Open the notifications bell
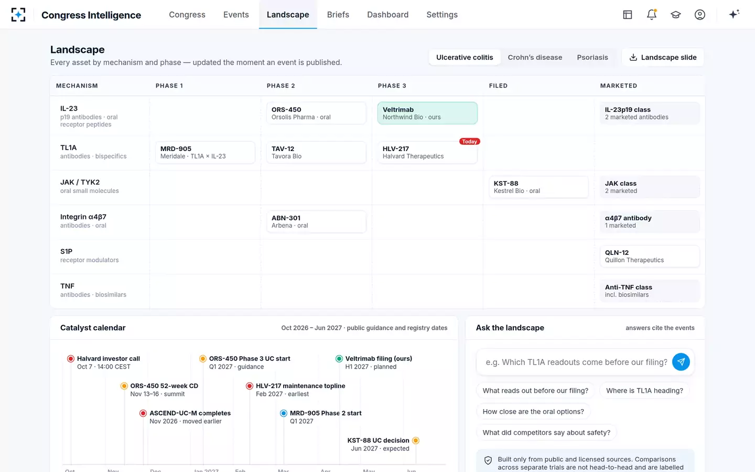The width and height of the screenshot is (755, 472). pyautogui.click(x=652, y=15)
